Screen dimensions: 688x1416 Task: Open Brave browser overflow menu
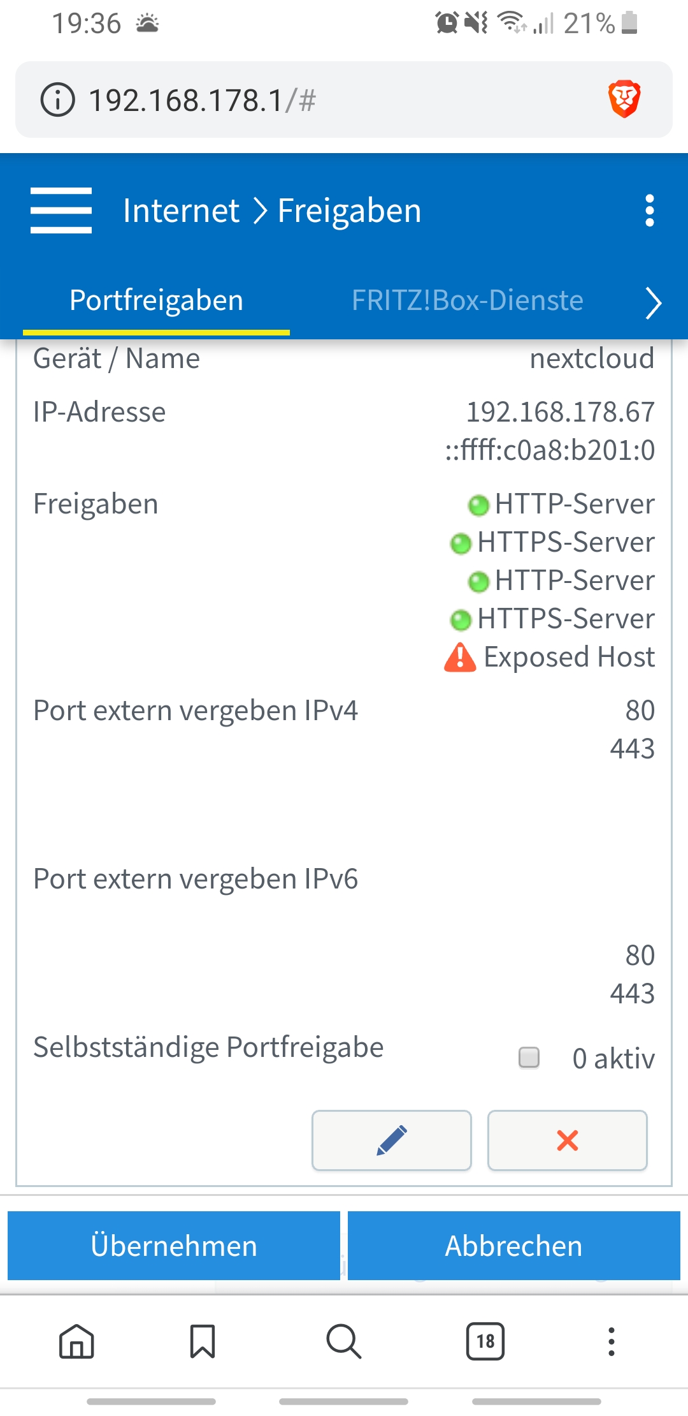(x=612, y=1341)
